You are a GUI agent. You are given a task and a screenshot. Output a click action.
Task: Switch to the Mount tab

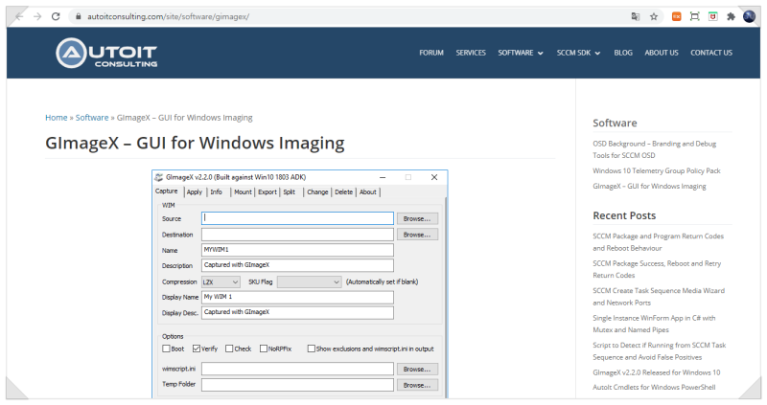click(243, 192)
